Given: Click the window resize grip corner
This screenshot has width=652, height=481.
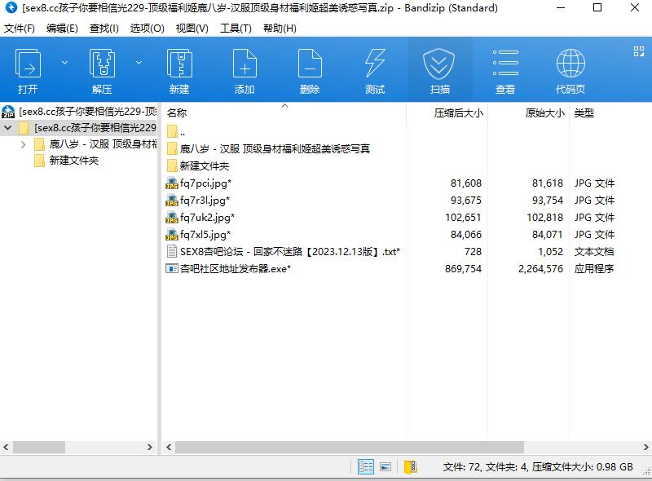Looking at the screenshot, I should click(646, 470).
